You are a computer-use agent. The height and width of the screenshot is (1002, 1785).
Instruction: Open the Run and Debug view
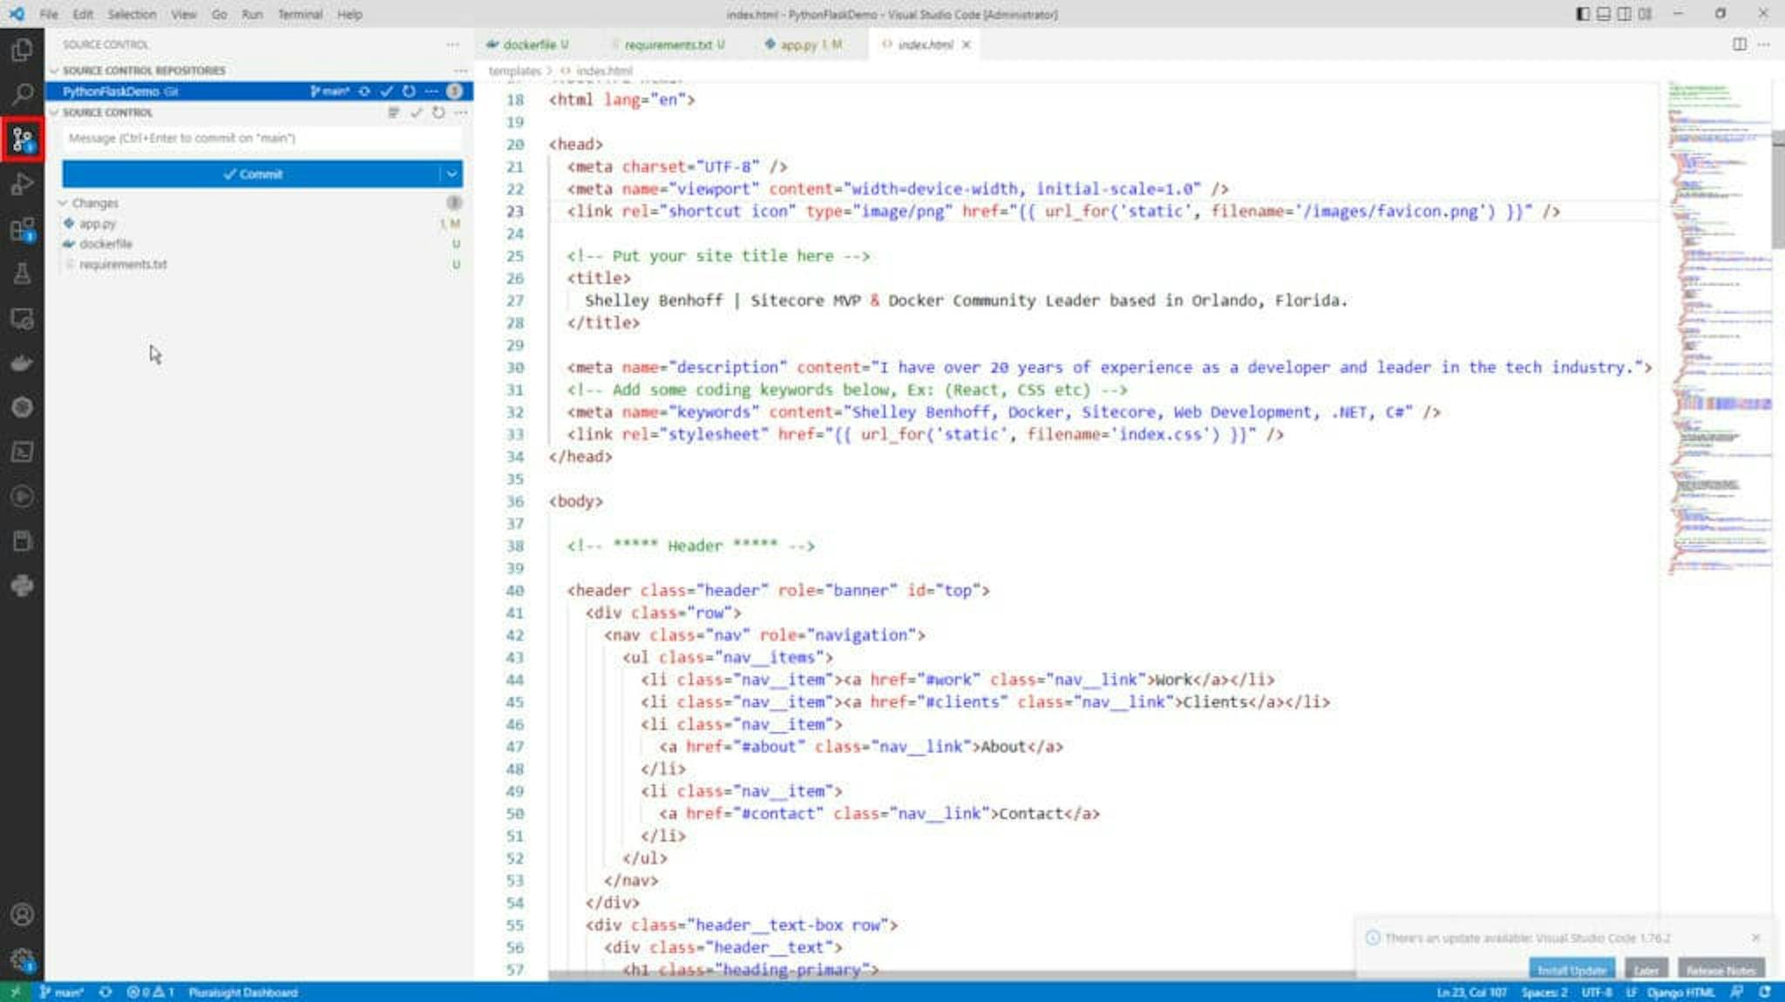(22, 184)
